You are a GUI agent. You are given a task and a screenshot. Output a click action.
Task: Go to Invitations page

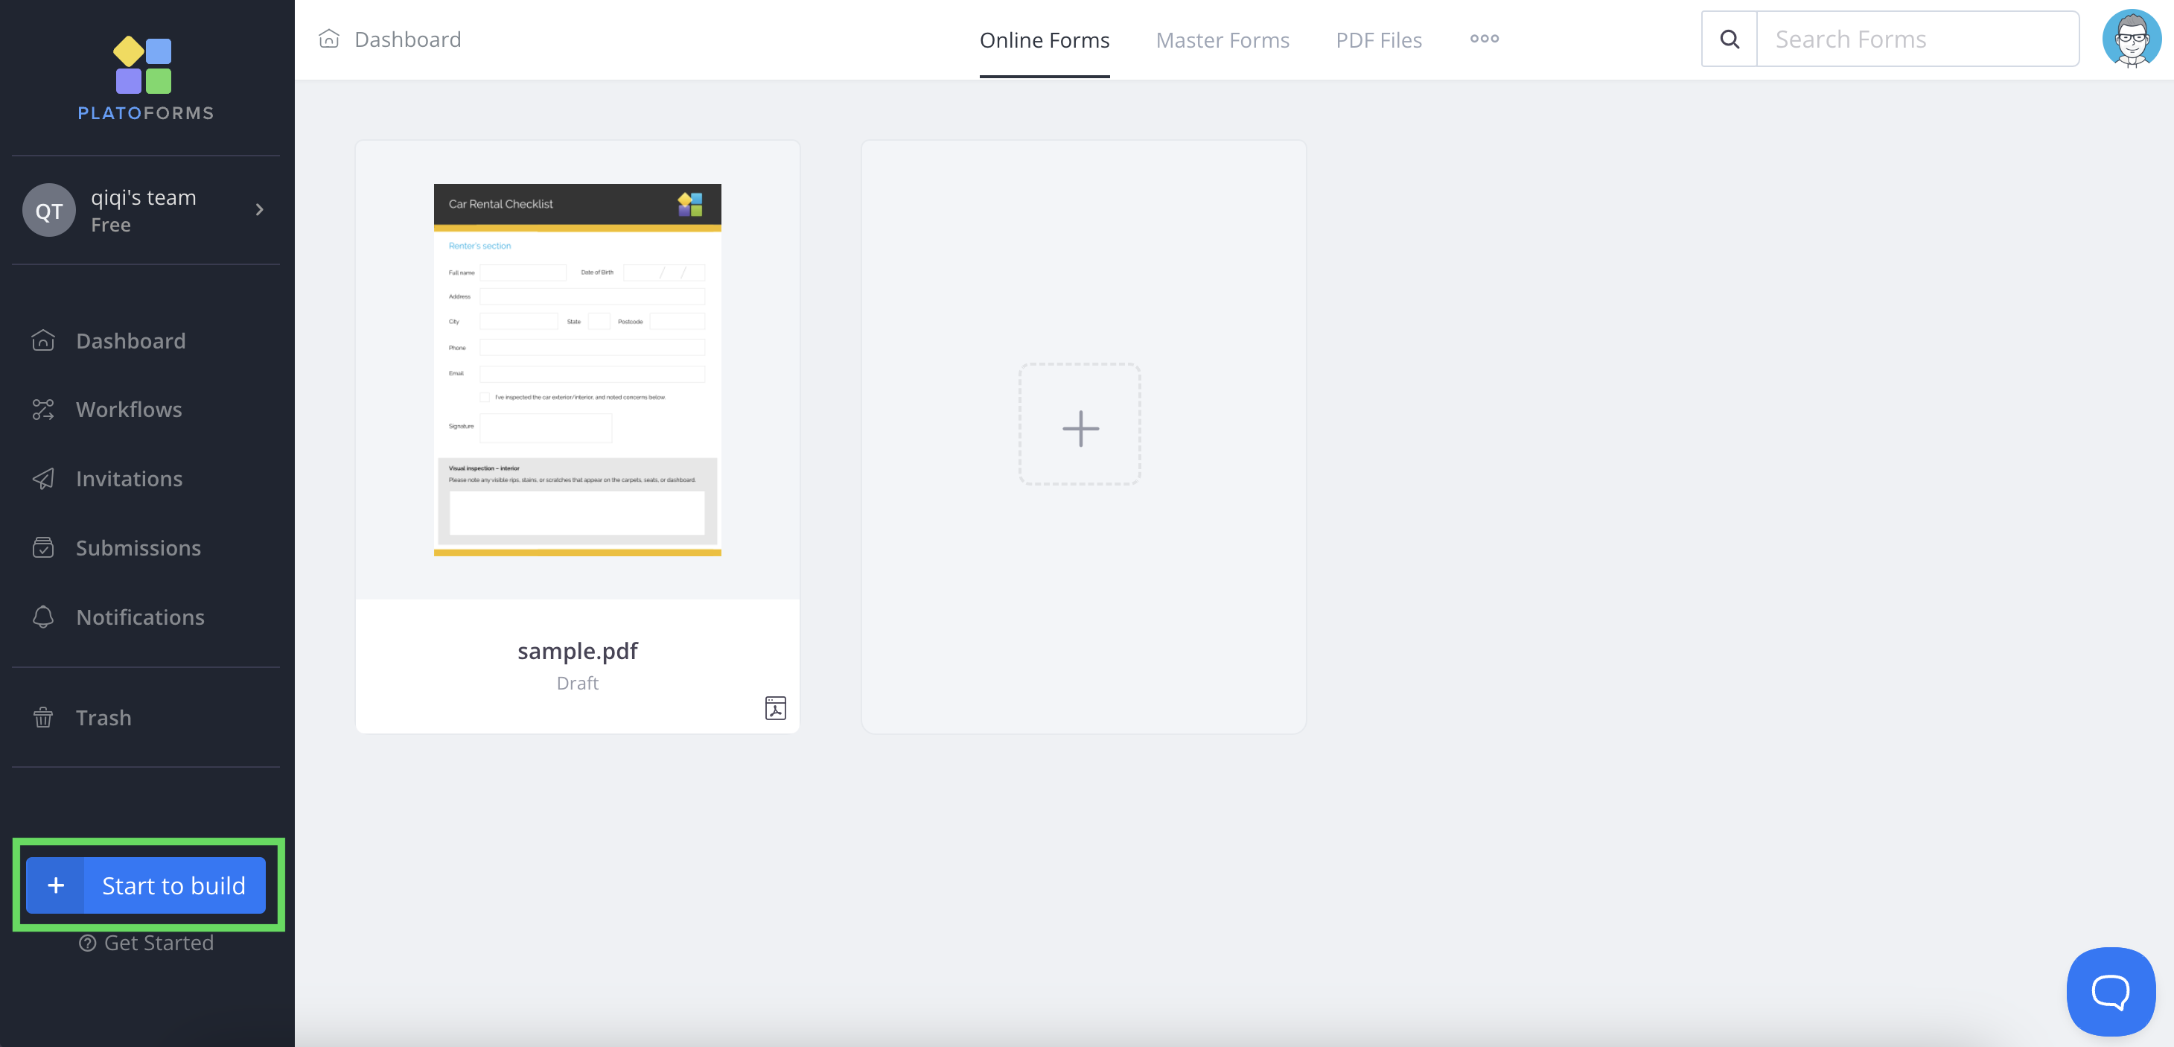tap(128, 479)
